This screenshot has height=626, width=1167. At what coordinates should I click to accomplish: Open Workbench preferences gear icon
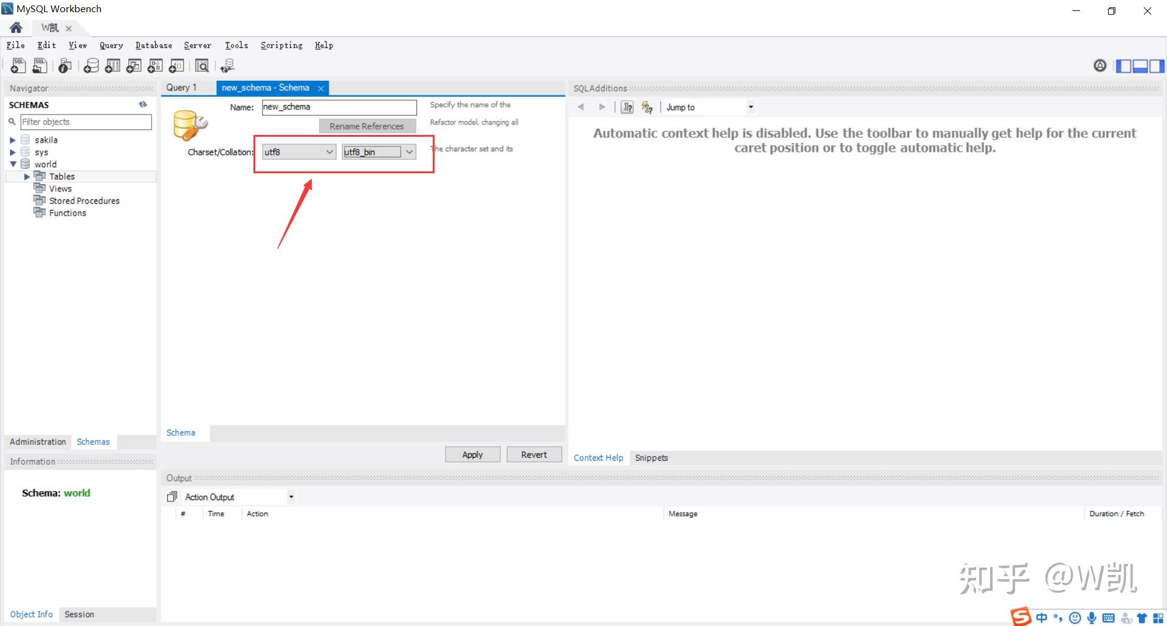(1100, 66)
